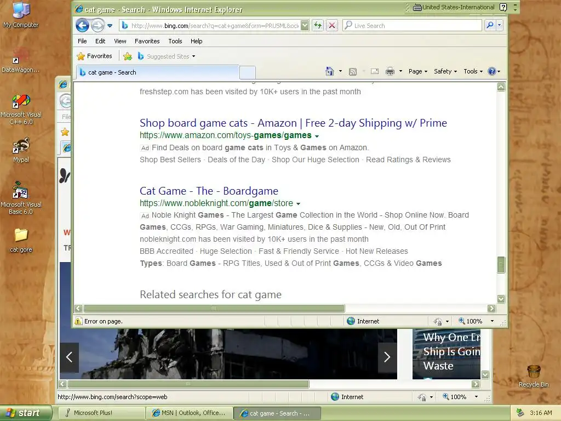Open the File menu
561x421 pixels.
82,41
